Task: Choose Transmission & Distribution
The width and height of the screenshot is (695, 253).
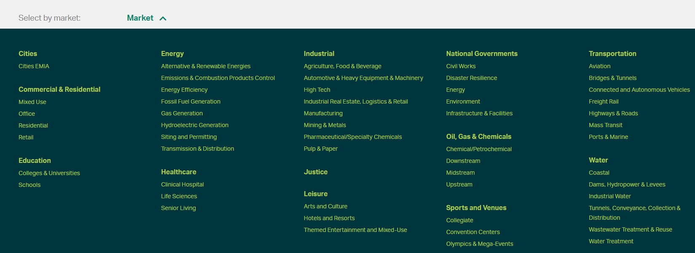Action: click(197, 149)
